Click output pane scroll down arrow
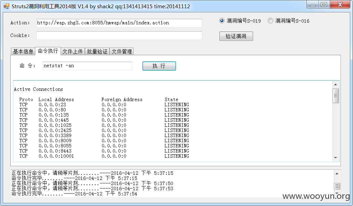Image resolution: width=353 pixels, height=206 pixels. [336, 158]
